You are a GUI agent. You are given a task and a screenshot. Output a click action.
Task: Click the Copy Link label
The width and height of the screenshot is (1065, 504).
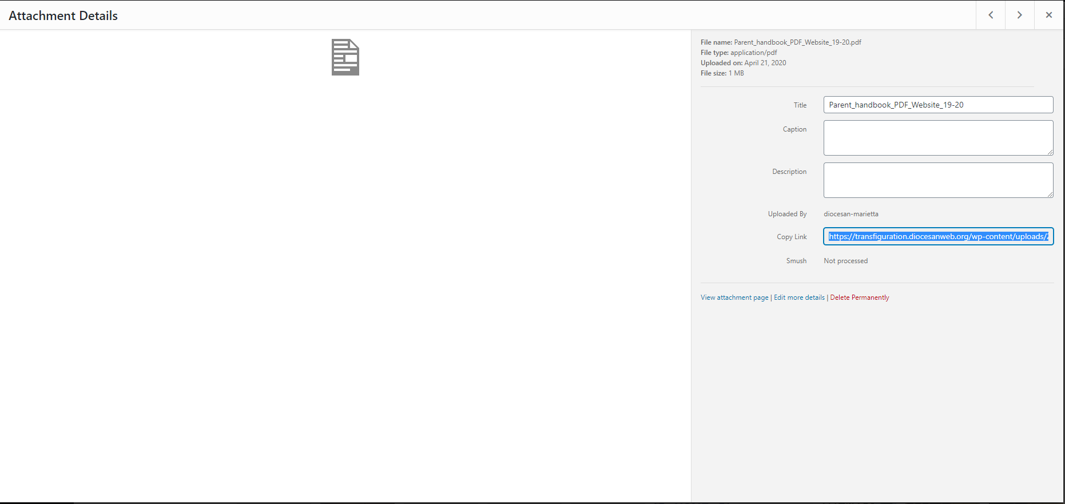click(792, 237)
